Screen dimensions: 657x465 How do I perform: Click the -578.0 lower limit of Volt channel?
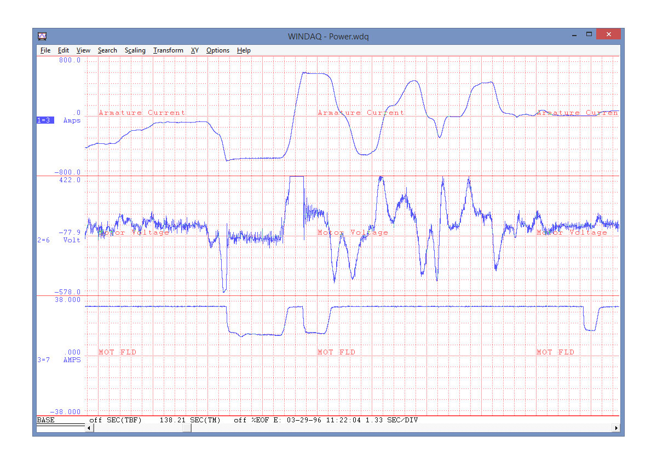pyautogui.click(x=68, y=292)
